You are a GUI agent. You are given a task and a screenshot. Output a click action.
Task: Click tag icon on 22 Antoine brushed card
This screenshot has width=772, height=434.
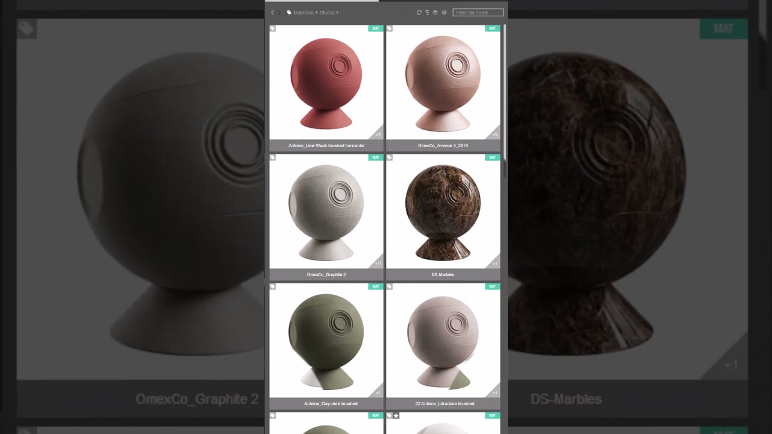point(389,286)
